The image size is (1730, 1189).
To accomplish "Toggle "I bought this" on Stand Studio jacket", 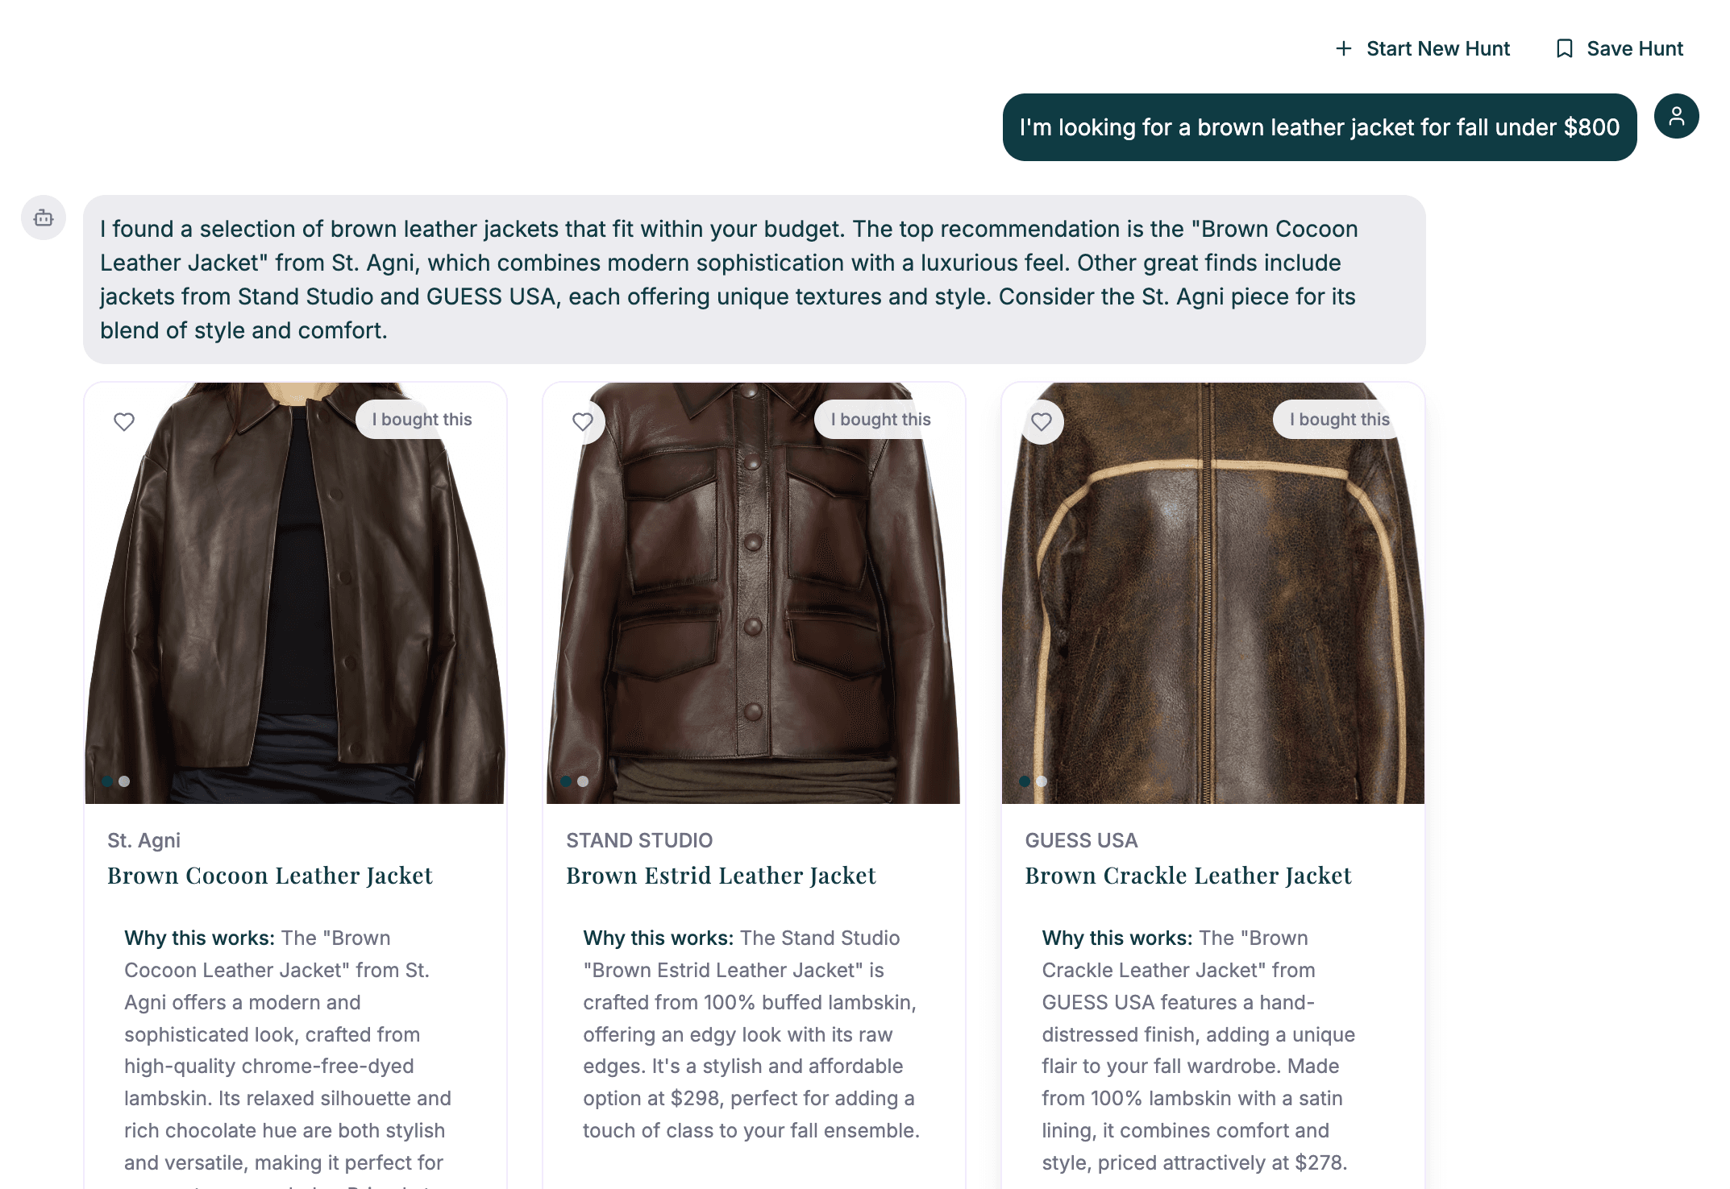I will tap(880, 420).
